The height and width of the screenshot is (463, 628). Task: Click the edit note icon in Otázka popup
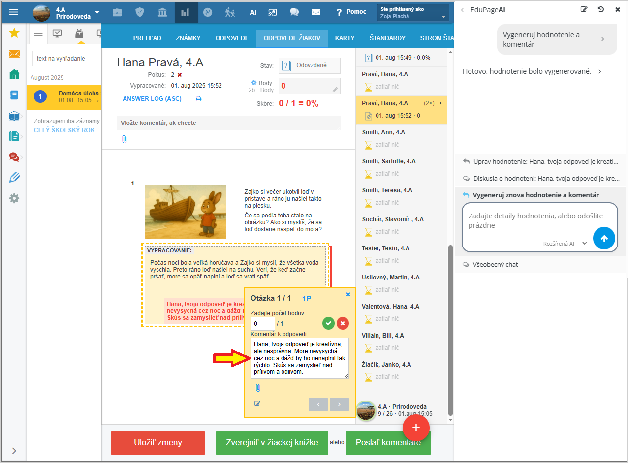257,404
